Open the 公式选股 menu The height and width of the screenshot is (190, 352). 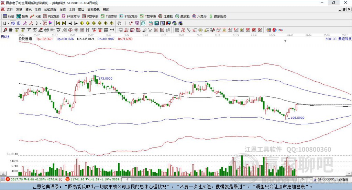[x=50, y=9]
